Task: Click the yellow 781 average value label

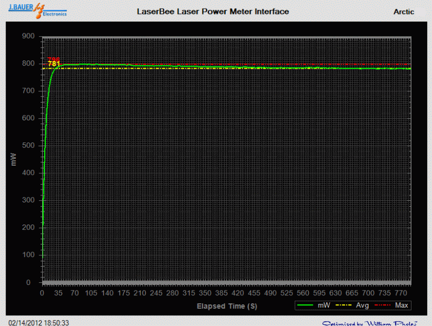Action: [54, 64]
